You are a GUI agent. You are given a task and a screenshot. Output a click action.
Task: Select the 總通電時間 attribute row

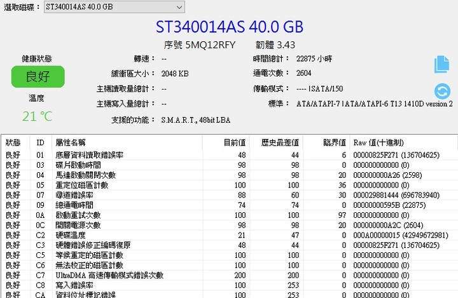click(x=230, y=205)
